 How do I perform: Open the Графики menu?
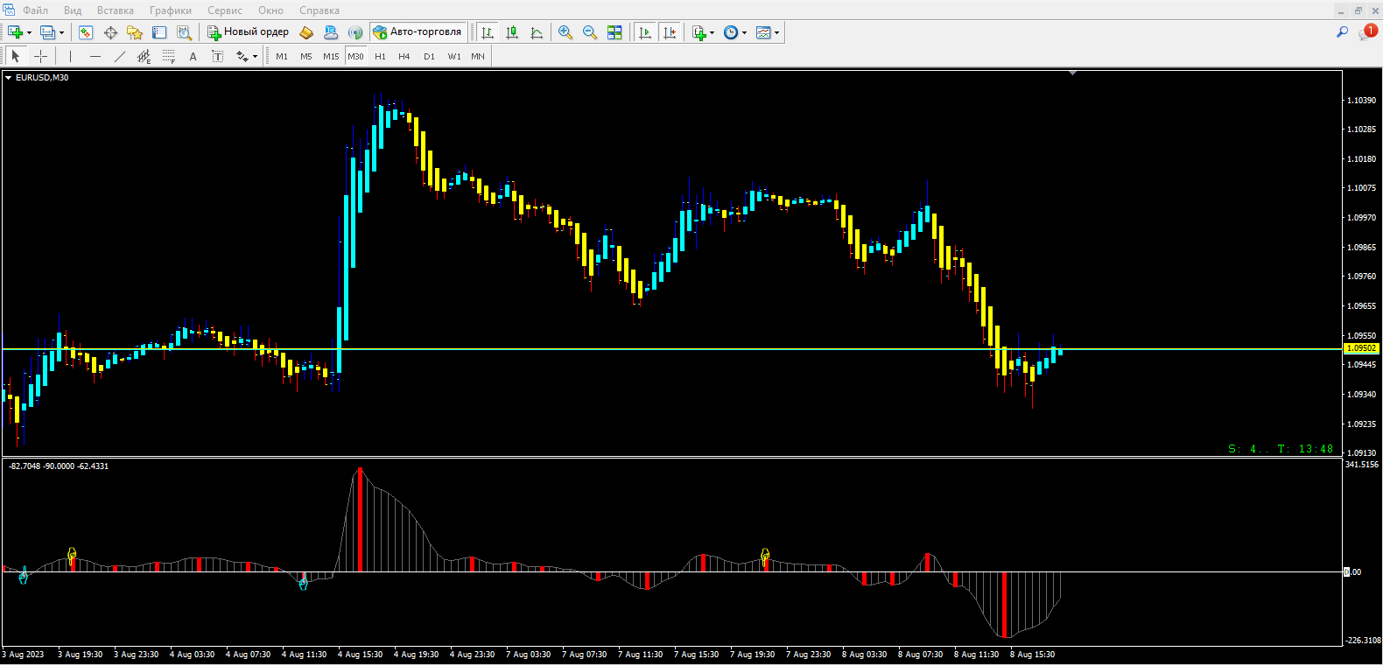[x=170, y=11]
